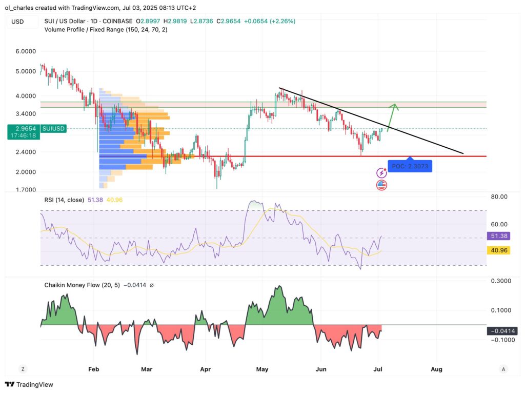Viewport: 525px width, 393px height.
Task: Expand the Volume Profile / Fixed Range legend
Action: click(x=105, y=30)
